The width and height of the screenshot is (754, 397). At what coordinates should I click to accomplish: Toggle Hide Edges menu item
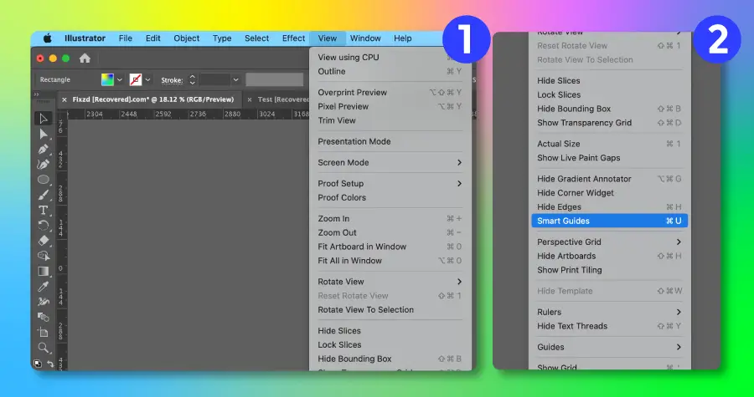click(609, 207)
